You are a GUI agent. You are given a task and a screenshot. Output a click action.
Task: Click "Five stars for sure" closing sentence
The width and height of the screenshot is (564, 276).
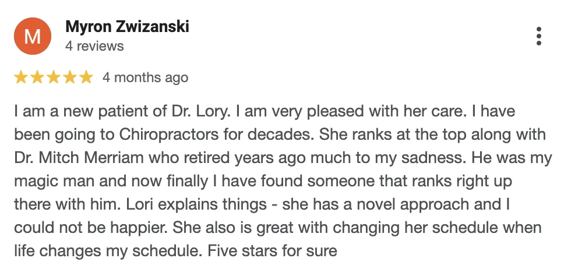coord(272,251)
